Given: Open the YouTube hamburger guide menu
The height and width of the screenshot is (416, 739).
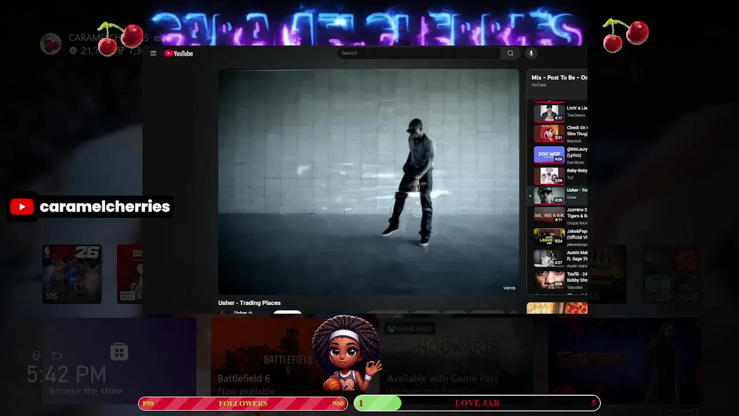Looking at the screenshot, I should point(153,53).
